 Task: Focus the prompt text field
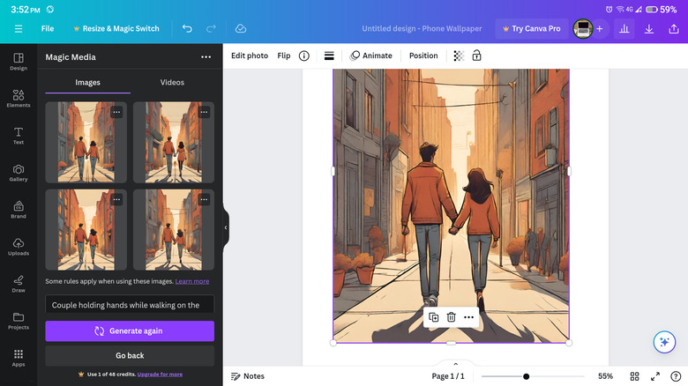(130, 304)
